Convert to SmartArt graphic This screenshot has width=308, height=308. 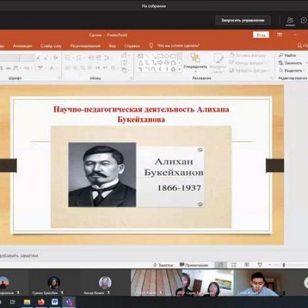pos(125,70)
